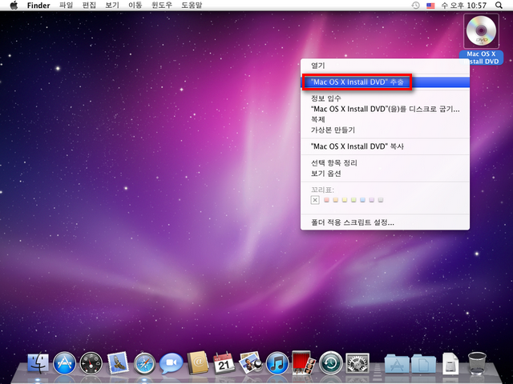Viewport: 513px width, 384px height.
Task: Open the iTunes music note icon
Action: tap(277, 363)
